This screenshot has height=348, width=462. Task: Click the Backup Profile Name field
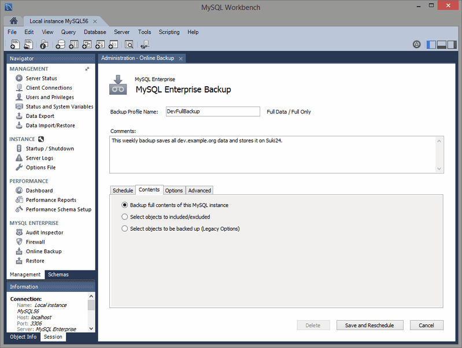(x=213, y=112)
